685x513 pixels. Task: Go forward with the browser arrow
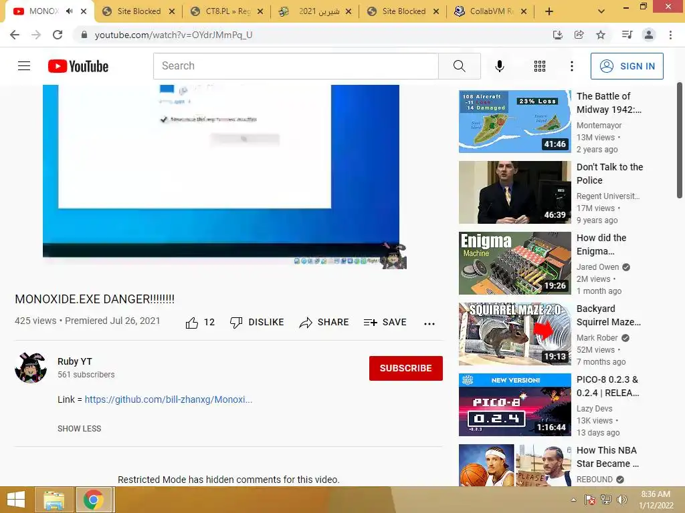coord(36,35)
